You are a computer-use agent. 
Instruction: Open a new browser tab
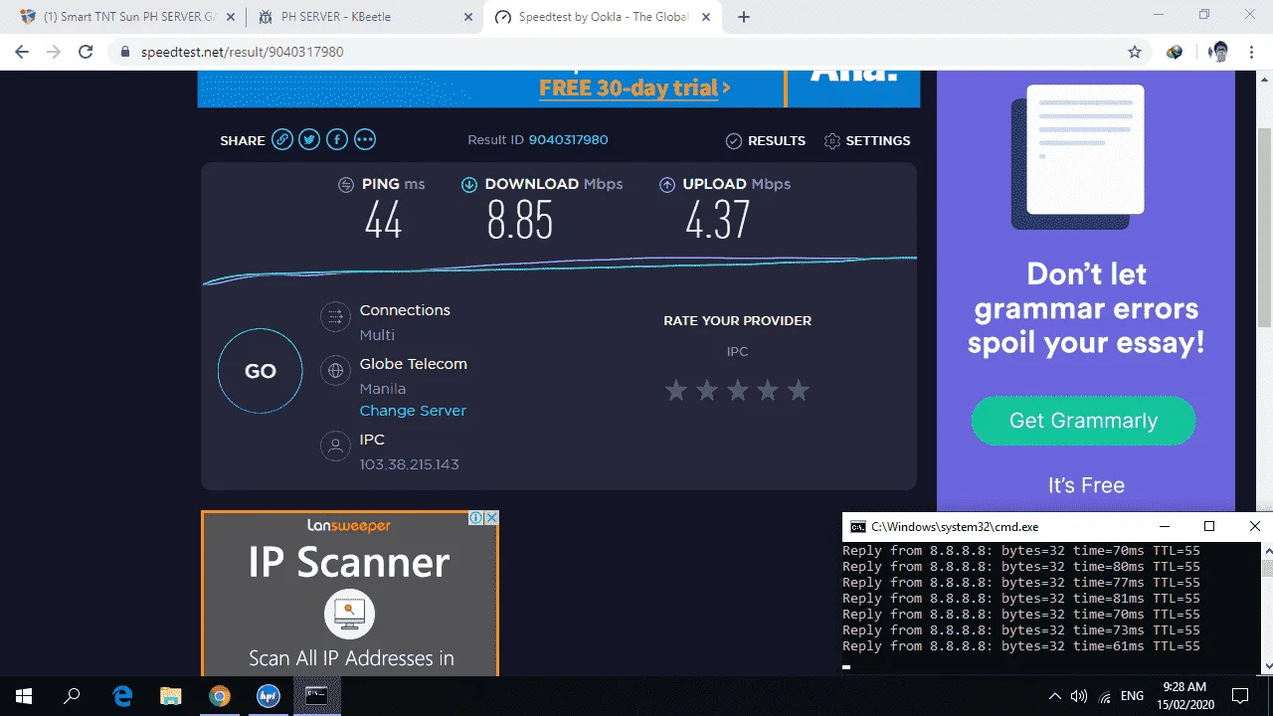744,17
